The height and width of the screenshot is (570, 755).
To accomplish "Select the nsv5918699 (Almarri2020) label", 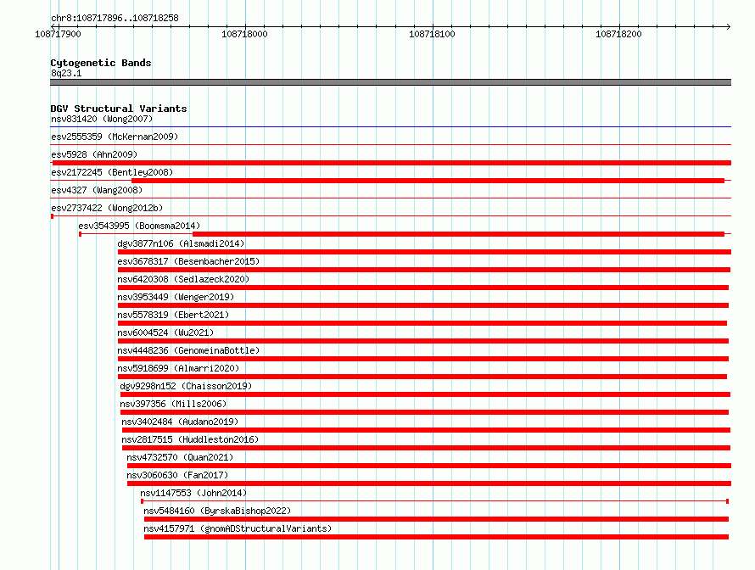I will click(178, 368).
